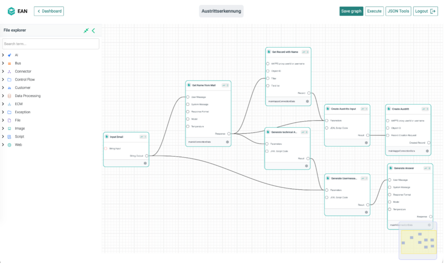Select Result port on Generate Usermessa... node

368,205
